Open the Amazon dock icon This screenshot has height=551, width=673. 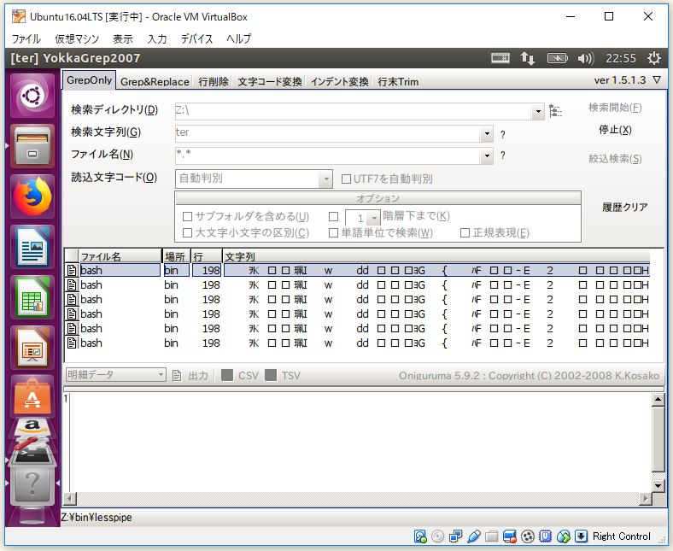click(x=32, y=427)
